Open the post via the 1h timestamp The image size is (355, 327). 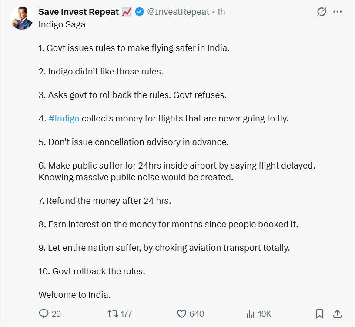pos(221,12)
